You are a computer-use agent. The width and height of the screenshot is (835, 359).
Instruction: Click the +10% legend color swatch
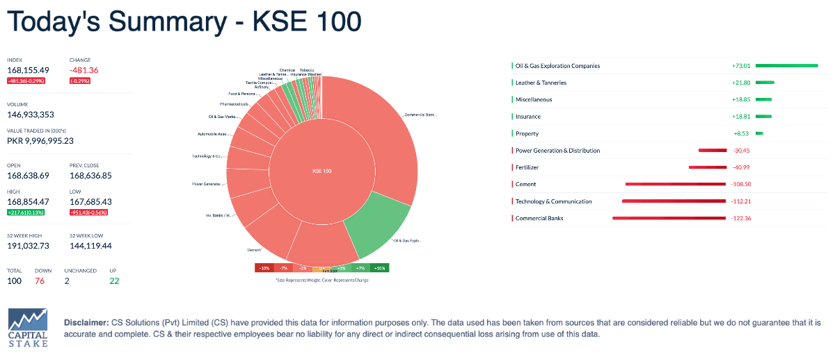379,268
